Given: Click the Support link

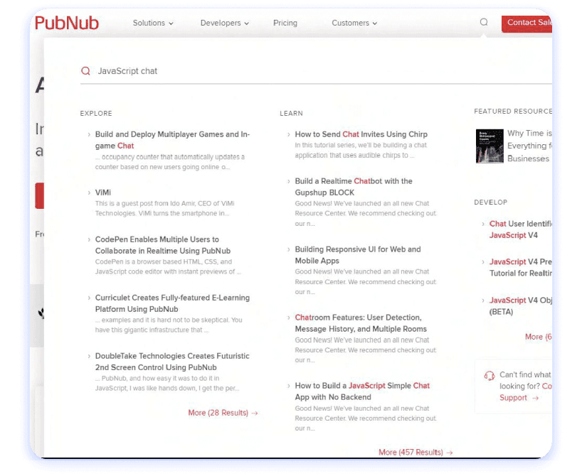Looking at the screenshot, I should click(x=513, y=398).
